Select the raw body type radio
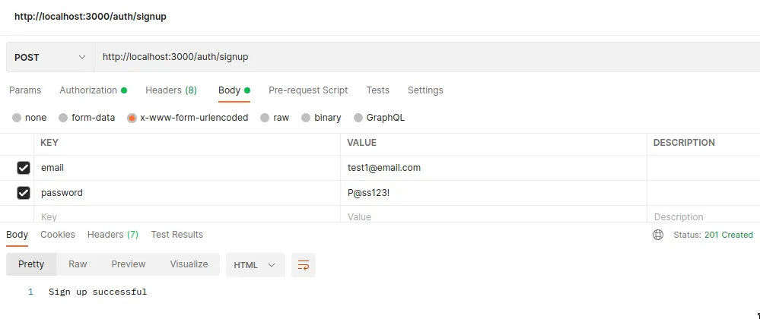 (x=265, y=118)
